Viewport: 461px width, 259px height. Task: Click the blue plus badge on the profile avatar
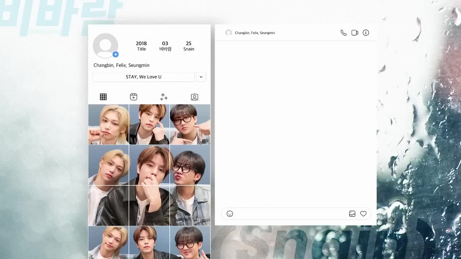[116, 54]
